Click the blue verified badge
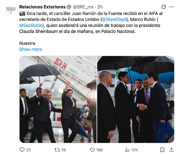The image size is (179, 156). tap(69, 7)
